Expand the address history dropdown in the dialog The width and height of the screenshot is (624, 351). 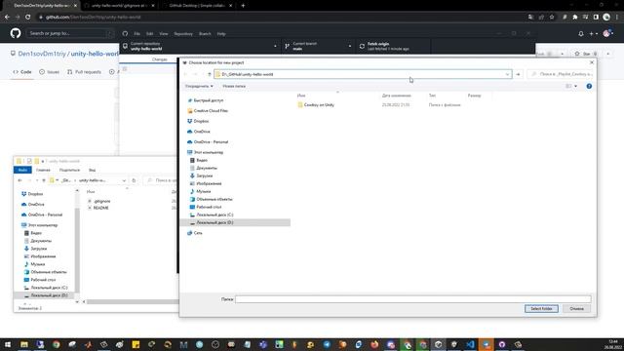[507, 74]
